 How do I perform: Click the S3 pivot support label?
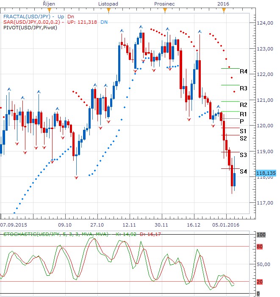point(243,155)
